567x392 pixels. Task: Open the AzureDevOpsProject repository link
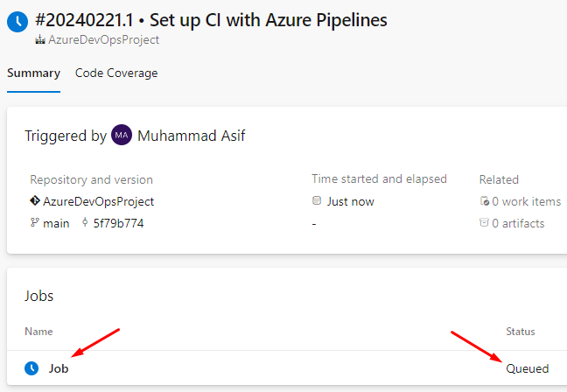pyautogui.click(x=99, y=201)
